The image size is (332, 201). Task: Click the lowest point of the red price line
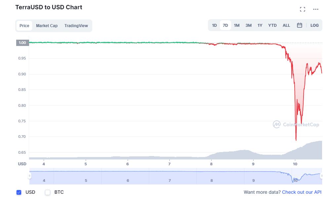pyautogui.click(x=296, y=140)
